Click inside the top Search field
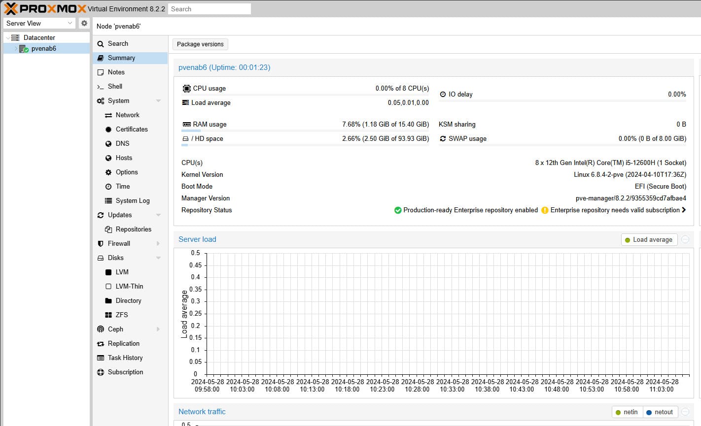 209,8
